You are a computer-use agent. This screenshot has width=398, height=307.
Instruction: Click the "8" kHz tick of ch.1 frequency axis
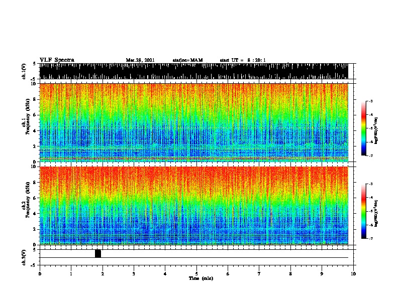[x=35, y=99]
